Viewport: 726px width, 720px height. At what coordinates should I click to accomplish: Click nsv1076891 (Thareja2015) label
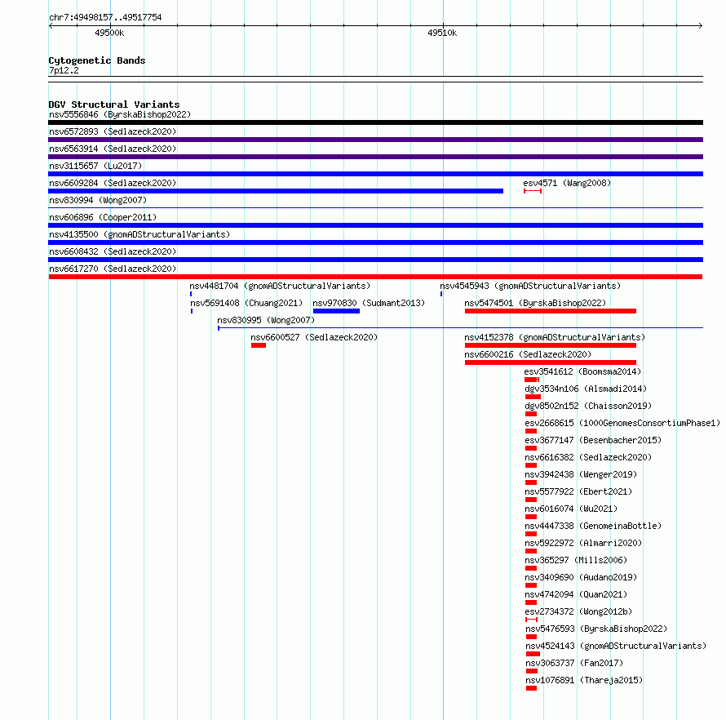(584, 680)
